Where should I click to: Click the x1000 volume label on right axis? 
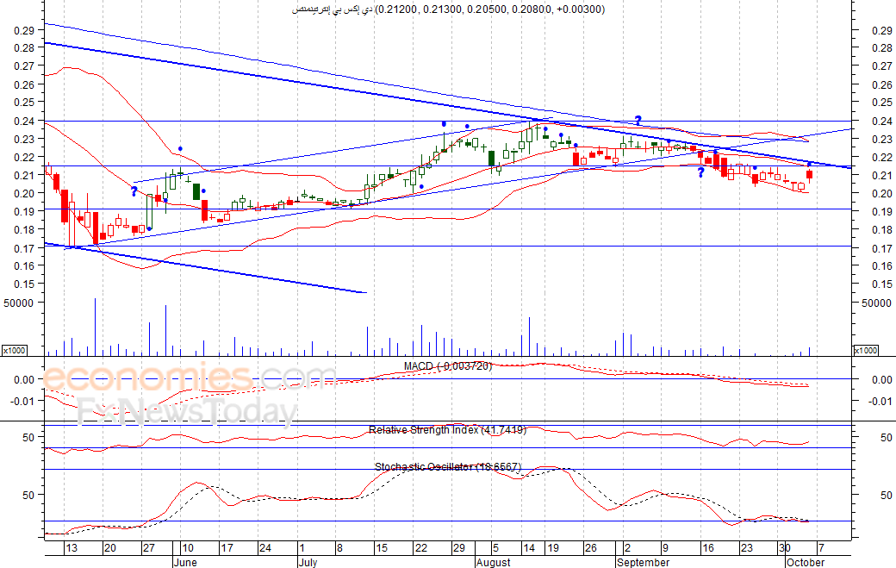tap(865, 350)
